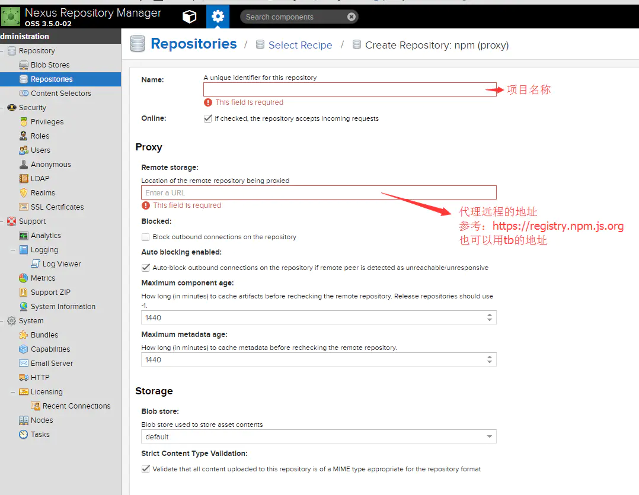Click the Metrics pie chart icon

point(24,278)
